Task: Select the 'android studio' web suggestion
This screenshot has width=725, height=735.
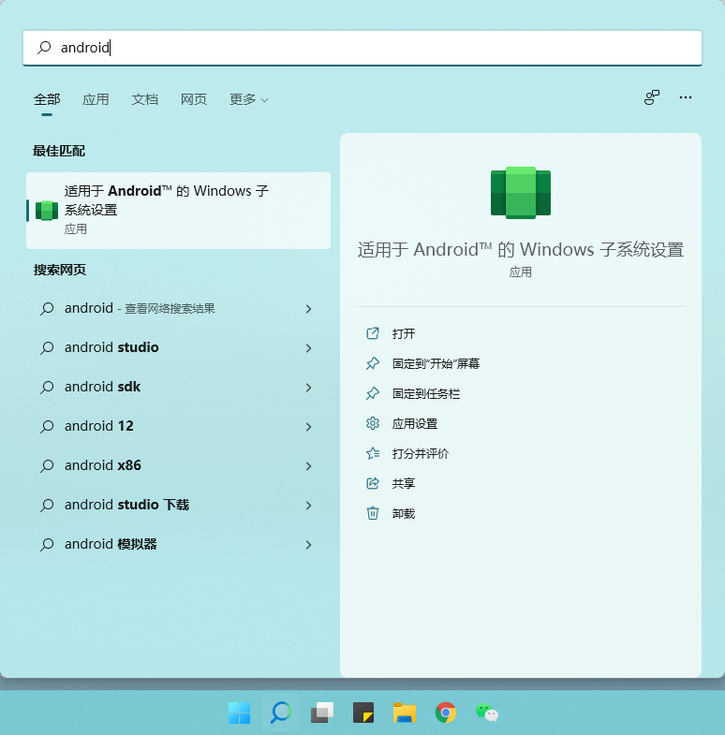Action: 178,347
